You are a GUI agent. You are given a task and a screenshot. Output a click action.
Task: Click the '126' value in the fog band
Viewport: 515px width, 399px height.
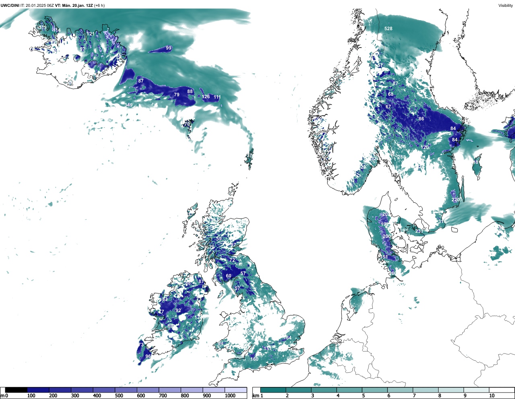tap(206, 97)
